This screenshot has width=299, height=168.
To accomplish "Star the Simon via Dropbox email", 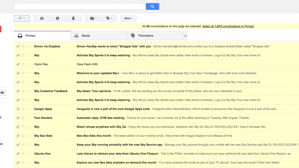I will (x=23, y=46).
